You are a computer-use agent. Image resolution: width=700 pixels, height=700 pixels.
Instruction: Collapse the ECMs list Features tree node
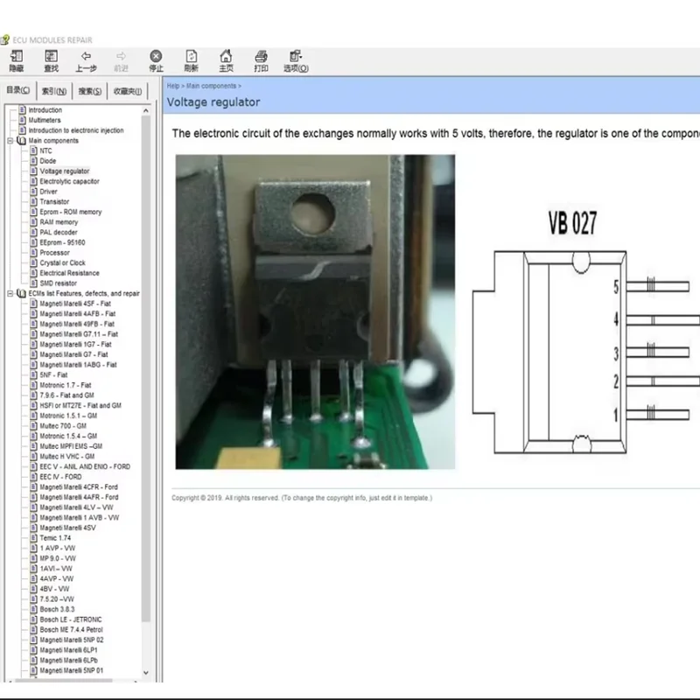tap(10, 293)
